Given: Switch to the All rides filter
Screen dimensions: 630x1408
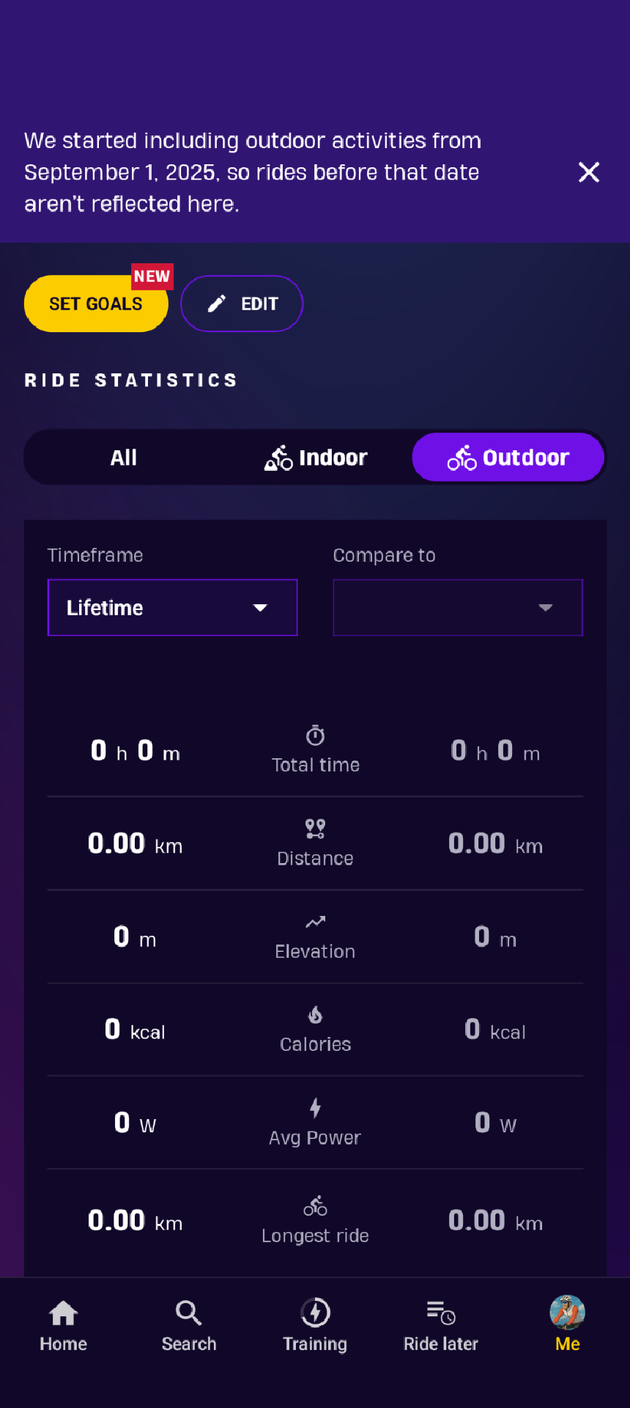Looking at the screenshot, I should 124,458.
